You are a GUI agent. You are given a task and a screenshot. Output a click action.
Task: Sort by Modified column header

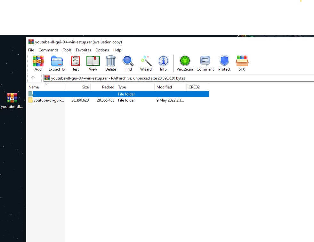point(170,87)
